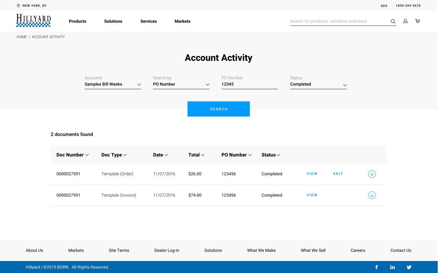Open the shopping cart icon
Screen dimensions: 438x273
tap(417, 21)
